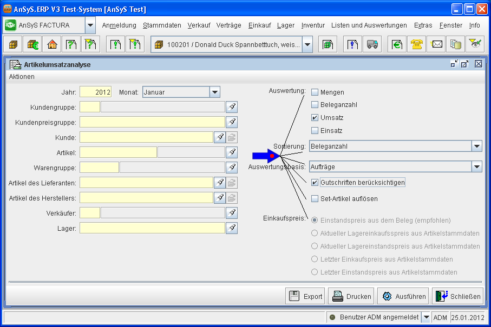This screenshot has width=491, height=327.
Task: Click the Export button
Action: 305,296
